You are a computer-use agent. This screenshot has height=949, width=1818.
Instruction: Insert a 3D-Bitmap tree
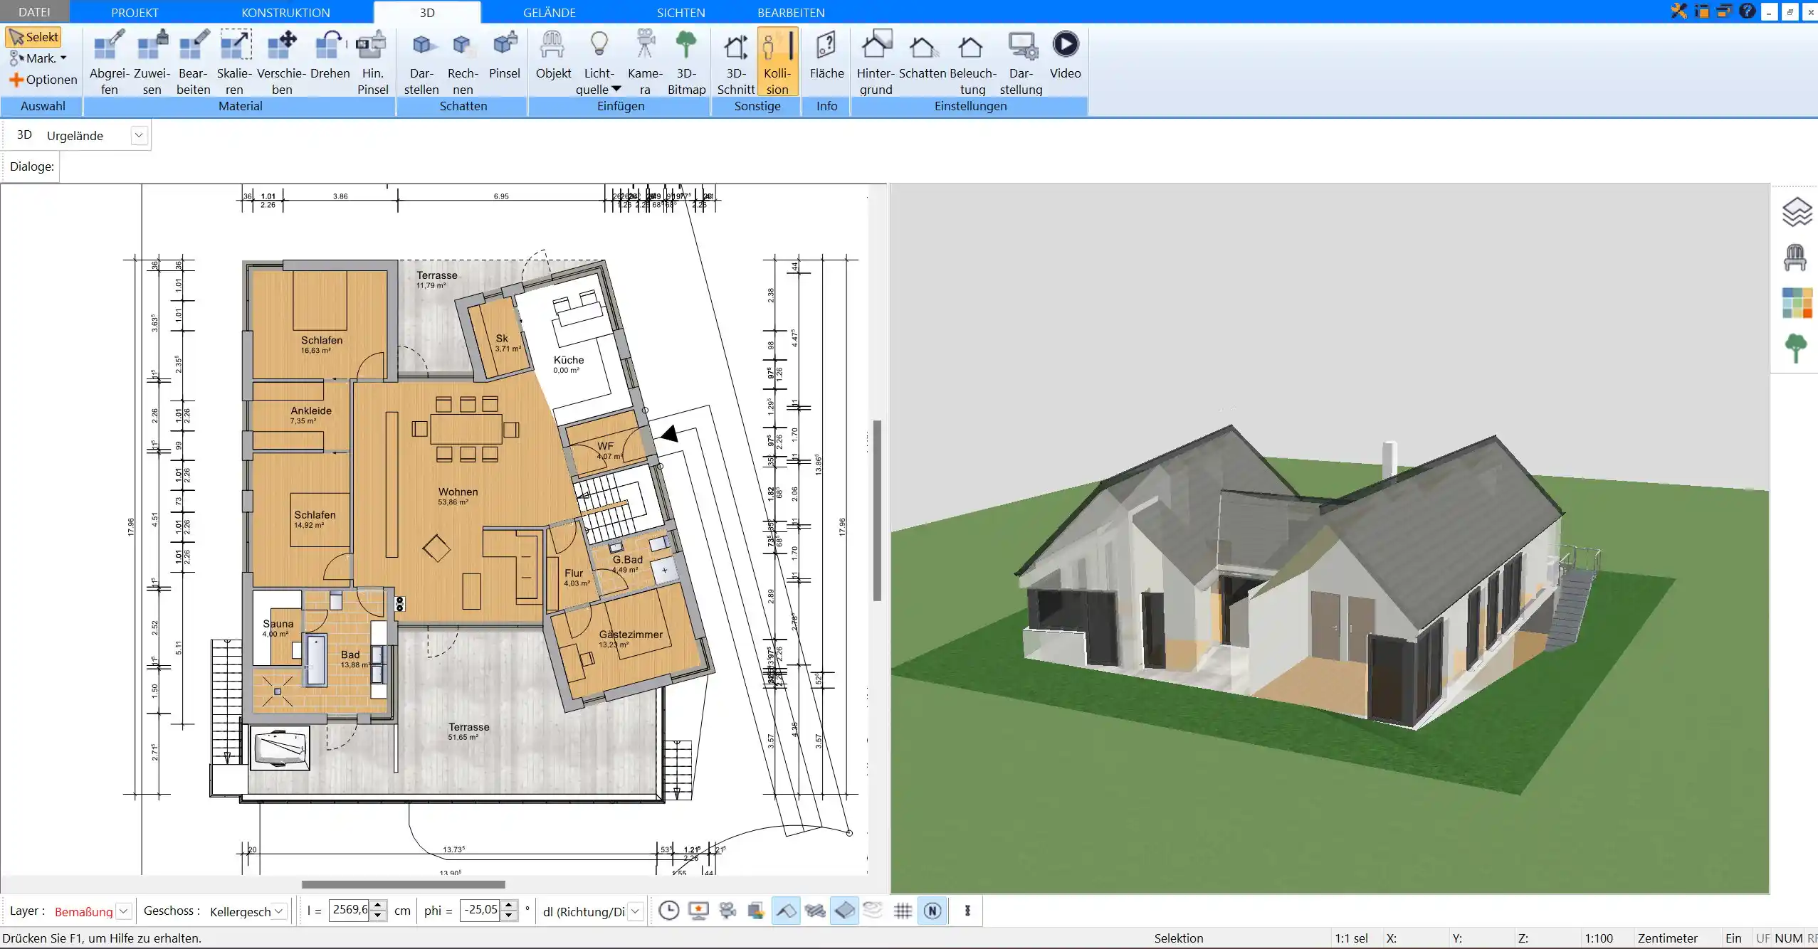pos(686,63)
